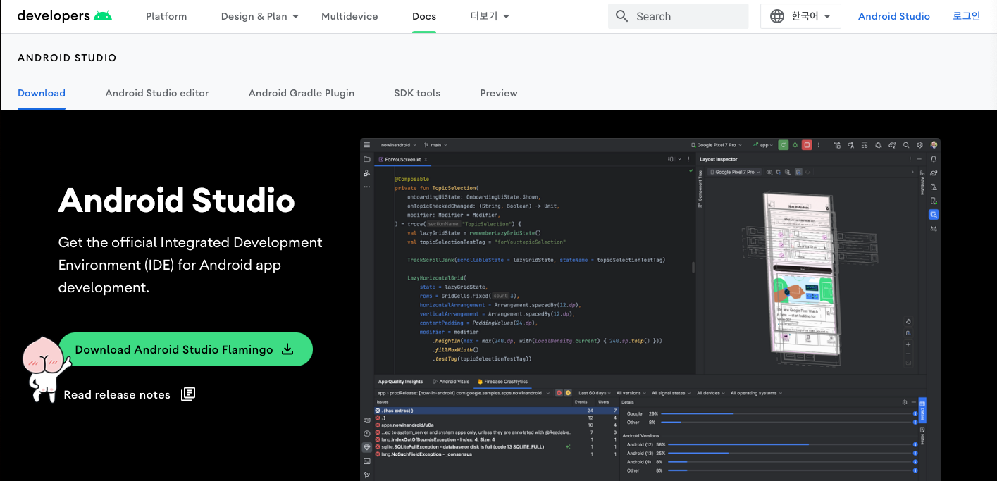Switch to the Download tab
Image resolution: width=997 pixels, height=481 pixels.
click(42, 93)
